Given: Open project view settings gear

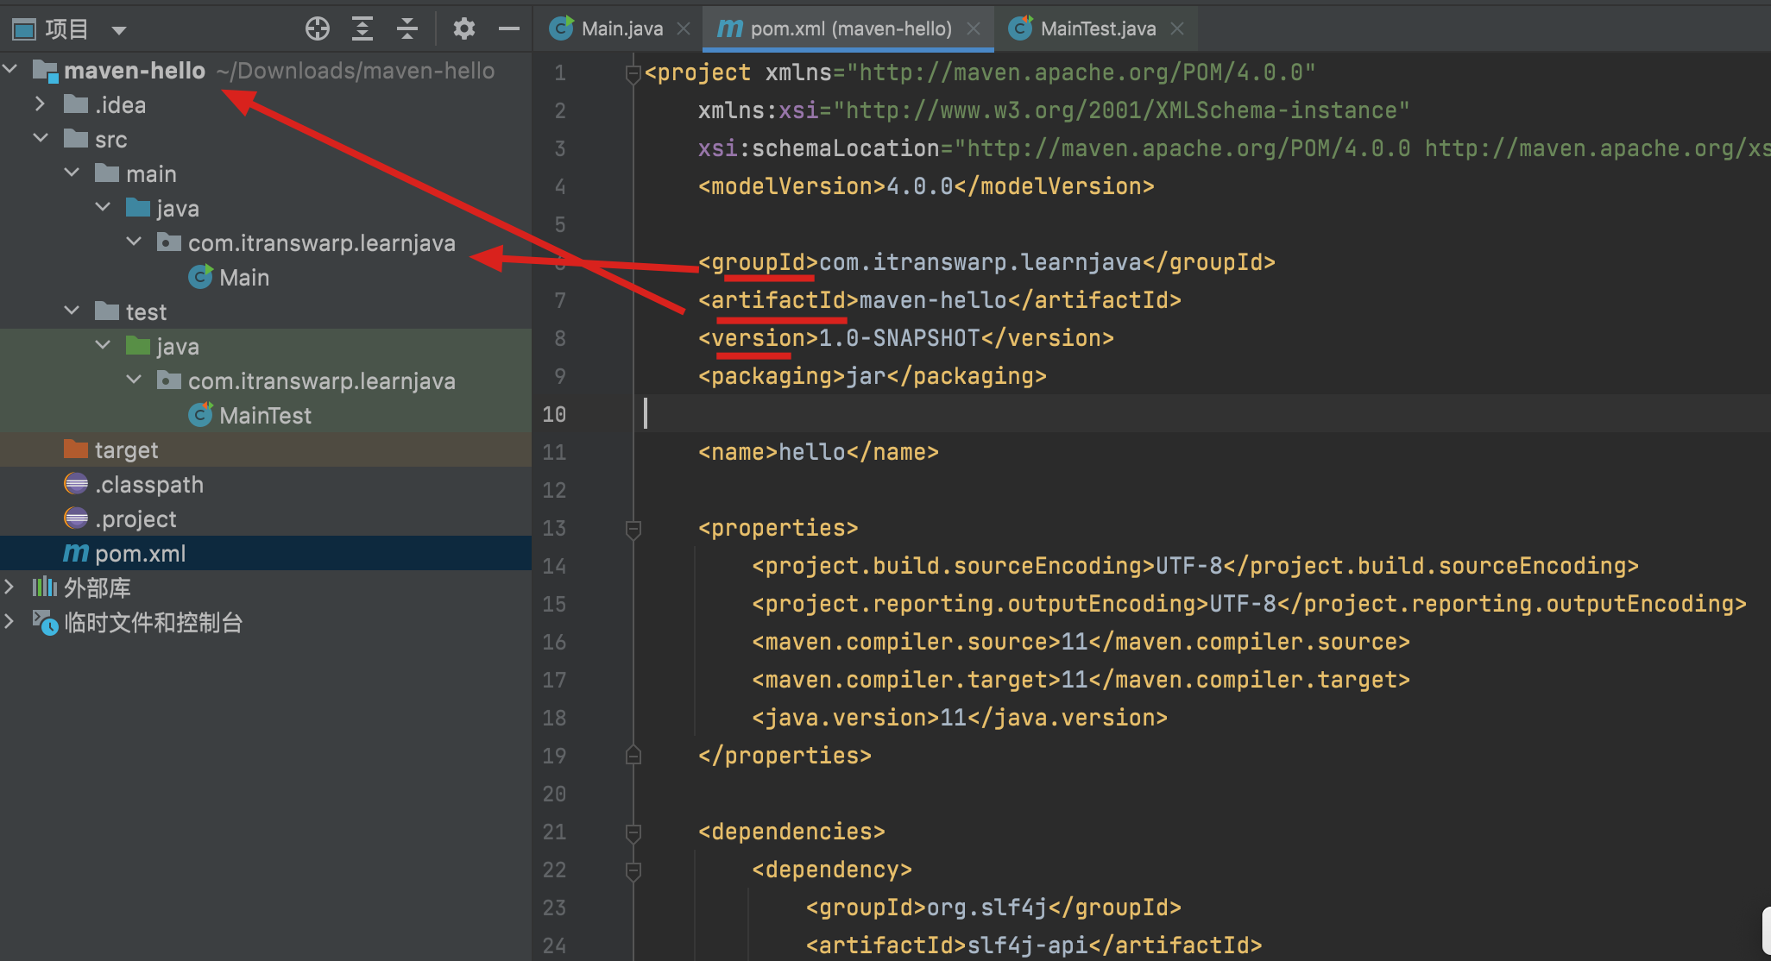Looking at the screenshot, I should 464,28.
